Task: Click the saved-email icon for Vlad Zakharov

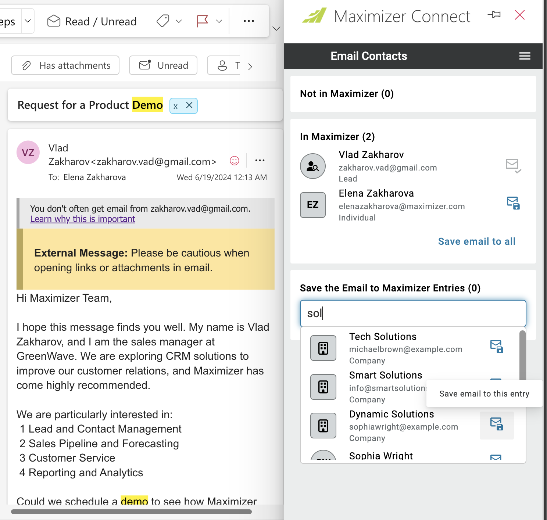Action: (x=513, y=165)
